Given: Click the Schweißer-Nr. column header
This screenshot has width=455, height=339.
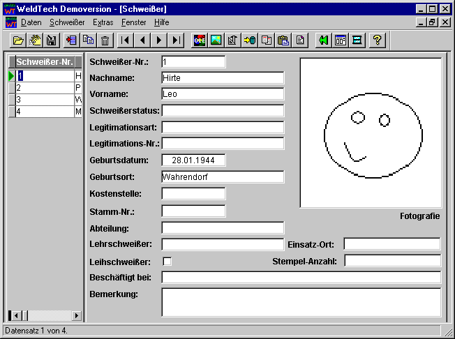Looking at the screenshot, I should tap(44, 62).
